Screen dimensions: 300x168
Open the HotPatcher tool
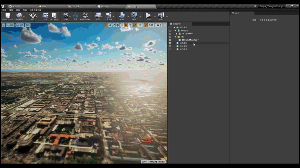pyautogui.click(x=85, y=16)
